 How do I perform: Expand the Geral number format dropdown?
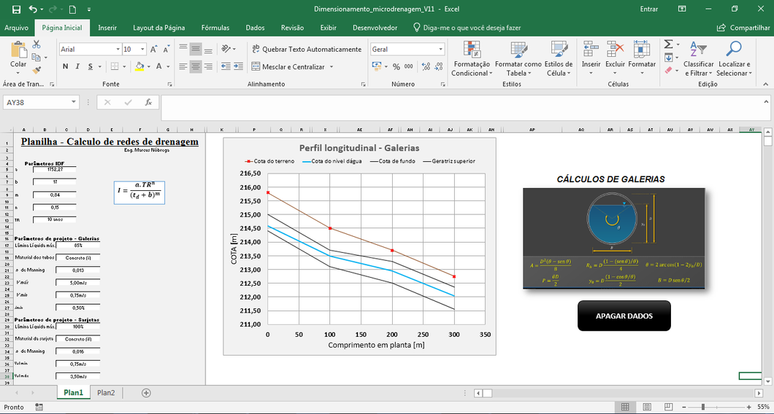click(440, 49)
